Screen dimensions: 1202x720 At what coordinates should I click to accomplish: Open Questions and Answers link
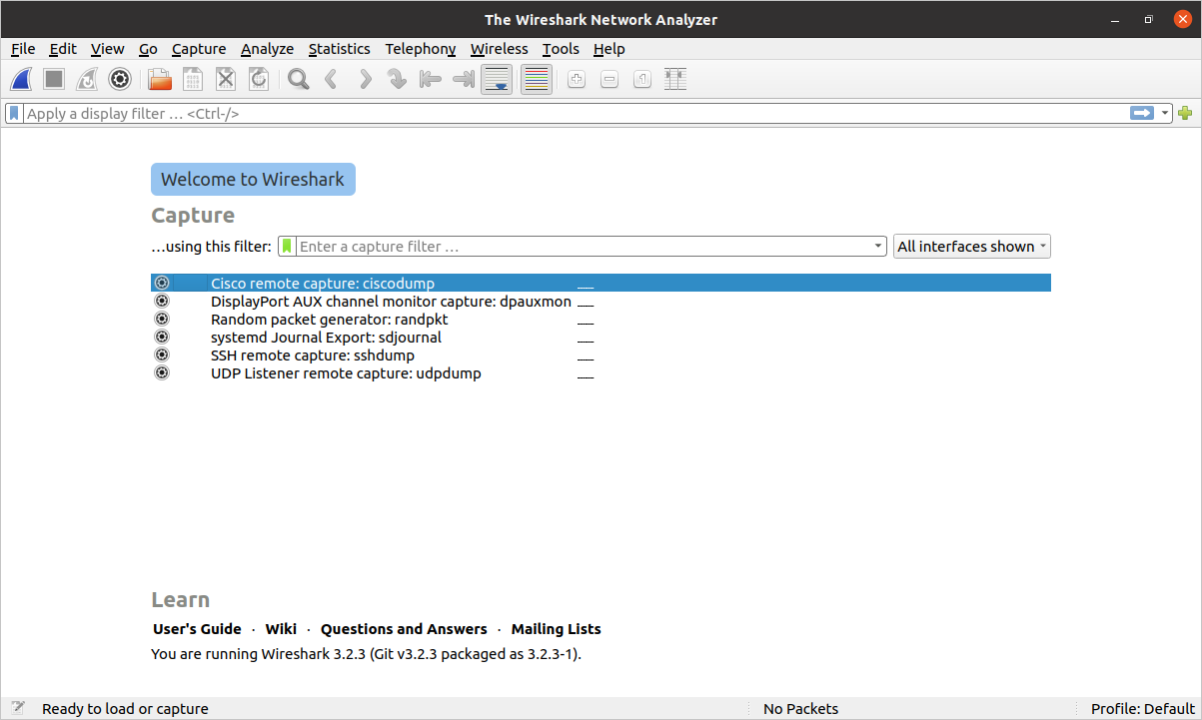point(404,629)
